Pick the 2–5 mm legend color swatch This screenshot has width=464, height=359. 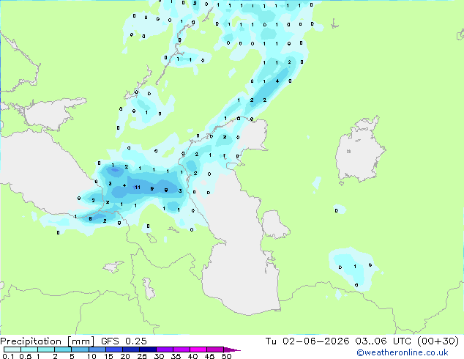pos(63,349)
